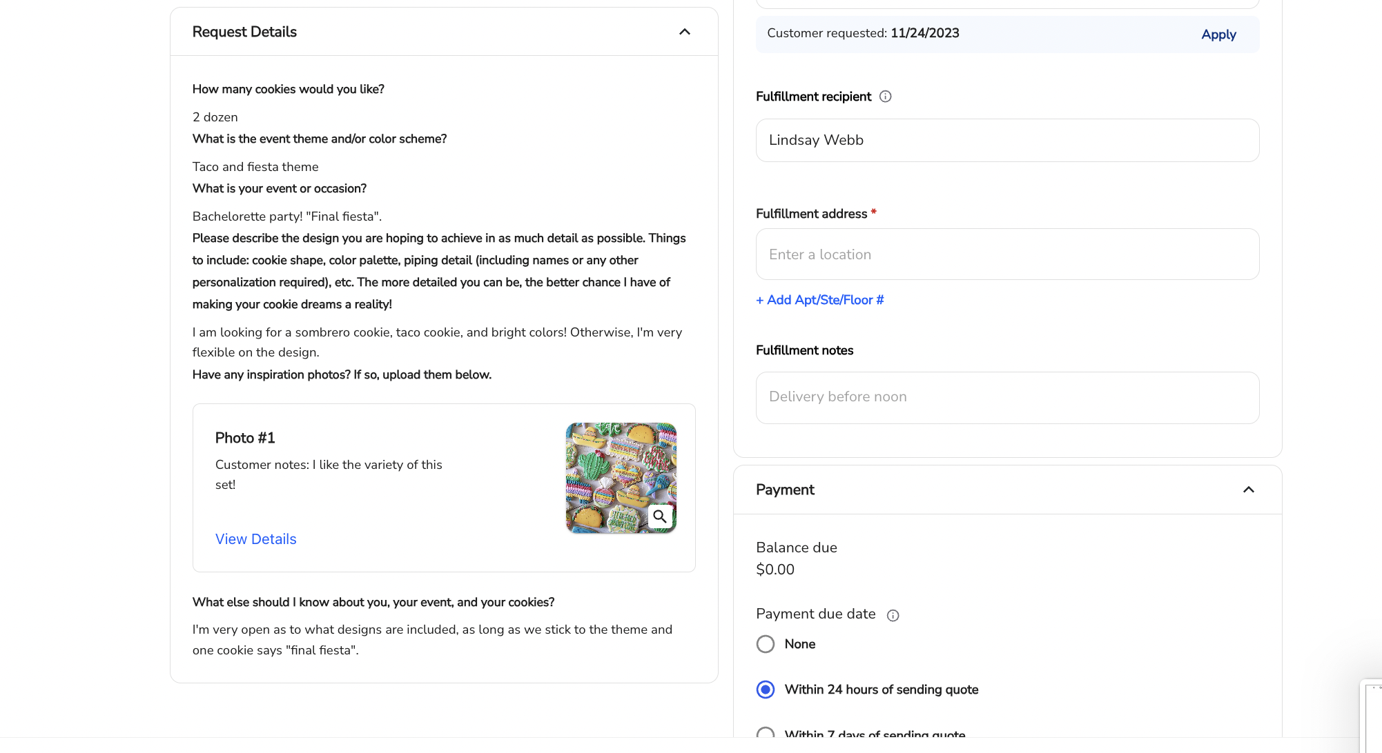This screenshot has width=1382, height=753.
Task: Click the 'Payment' section title
Action: pyautogui.click(x=785, y=490)
